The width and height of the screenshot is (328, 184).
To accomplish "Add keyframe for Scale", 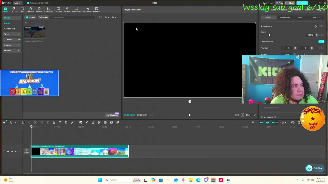I will tap(322, 35).
